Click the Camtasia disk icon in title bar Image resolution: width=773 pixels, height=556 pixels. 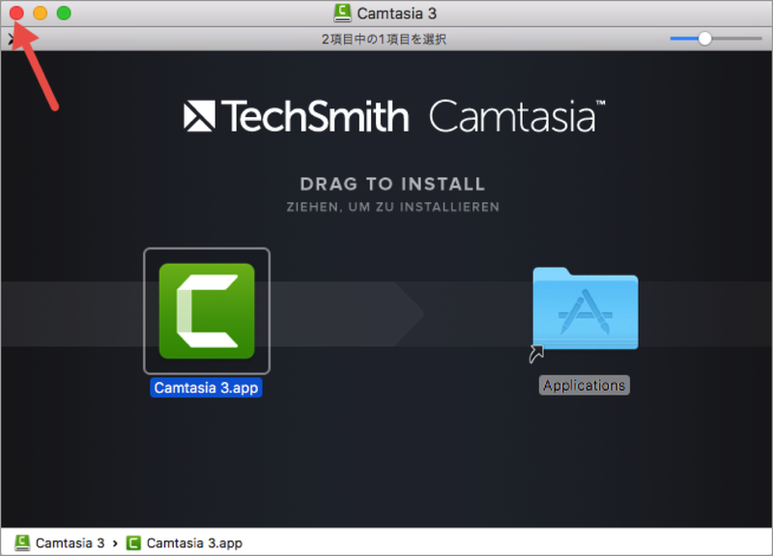[x=342, y=13]
